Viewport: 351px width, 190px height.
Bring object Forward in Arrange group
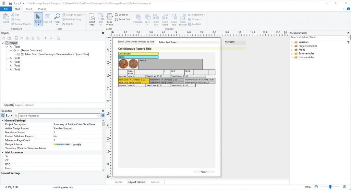138,20
